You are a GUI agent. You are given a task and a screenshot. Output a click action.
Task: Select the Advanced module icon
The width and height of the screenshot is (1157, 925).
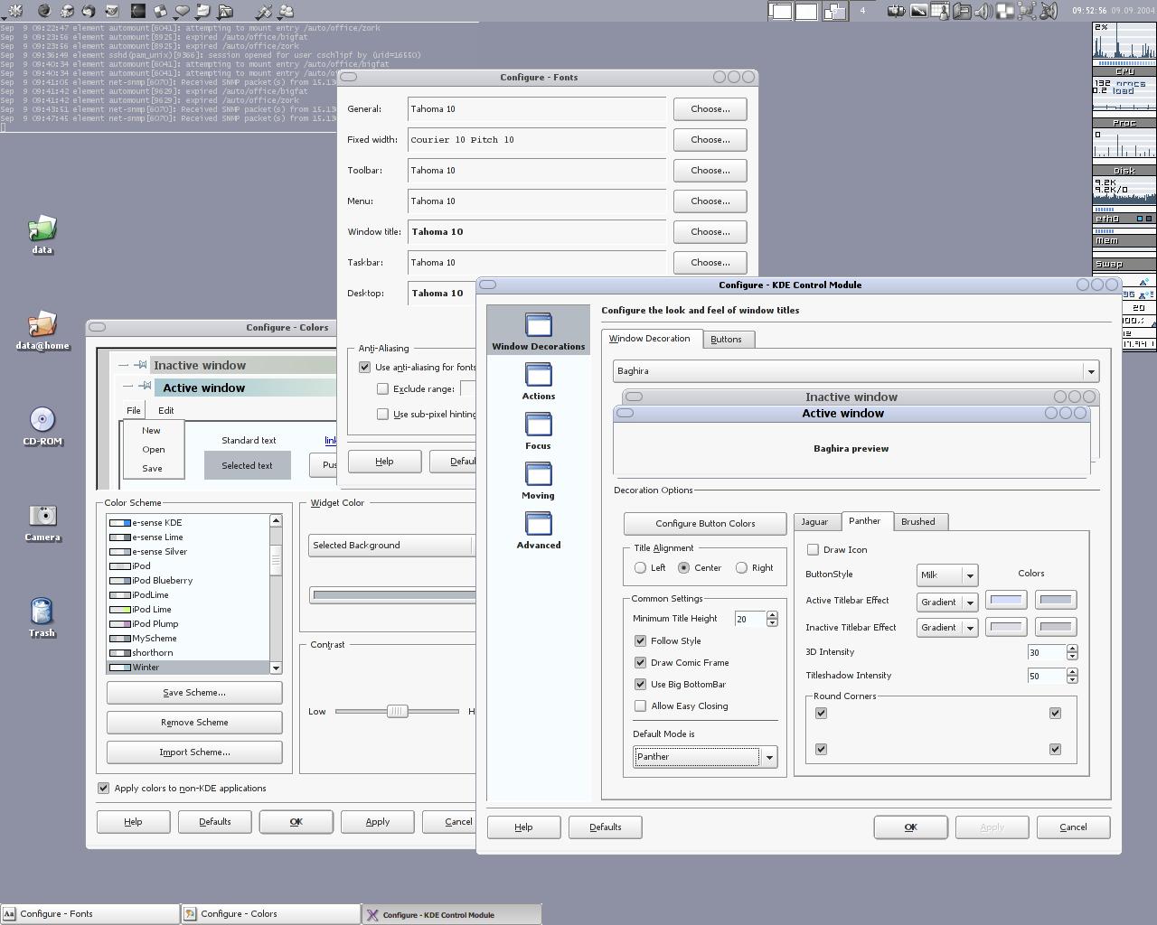538,529
